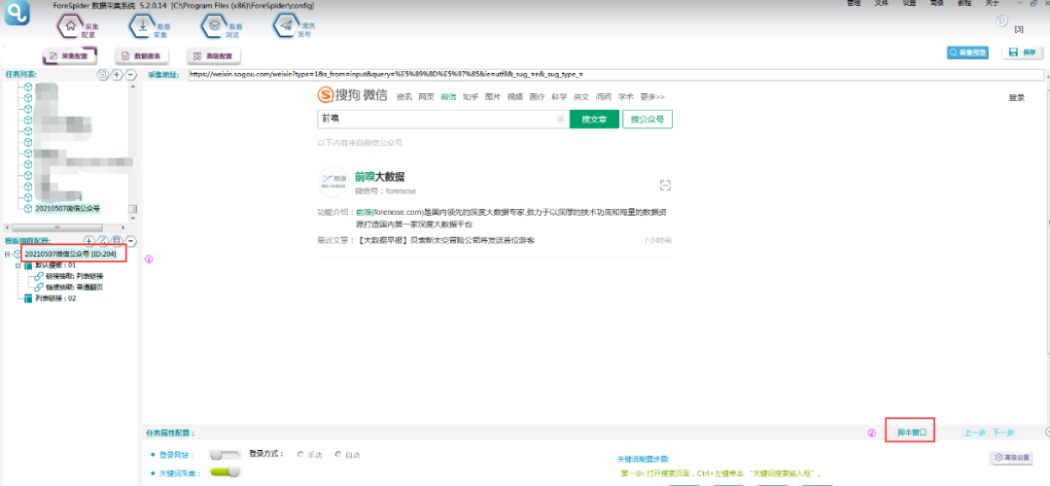Click 上一步 link

coord(974,433)
